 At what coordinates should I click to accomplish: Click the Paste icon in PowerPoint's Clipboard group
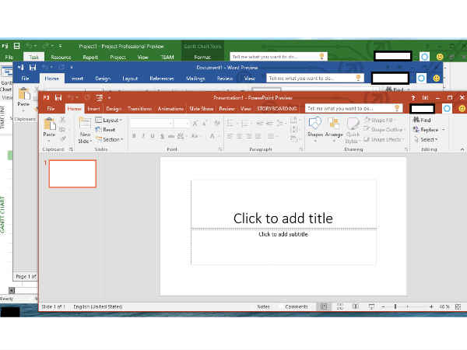(x=49, y=124)
